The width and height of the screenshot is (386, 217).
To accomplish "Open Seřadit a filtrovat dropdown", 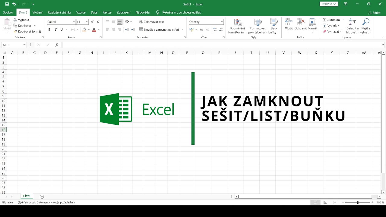I will (x=353, y=26).
